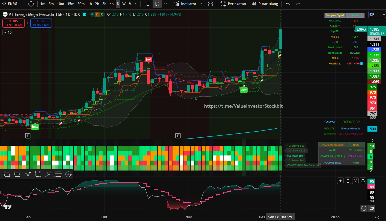386x221 pixels.
Task: Expand the timeframe list chevron
Action: [x=136, y=4]
